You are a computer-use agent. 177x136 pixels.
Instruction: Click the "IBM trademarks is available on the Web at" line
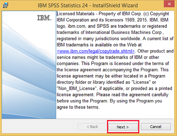[99, 45]
